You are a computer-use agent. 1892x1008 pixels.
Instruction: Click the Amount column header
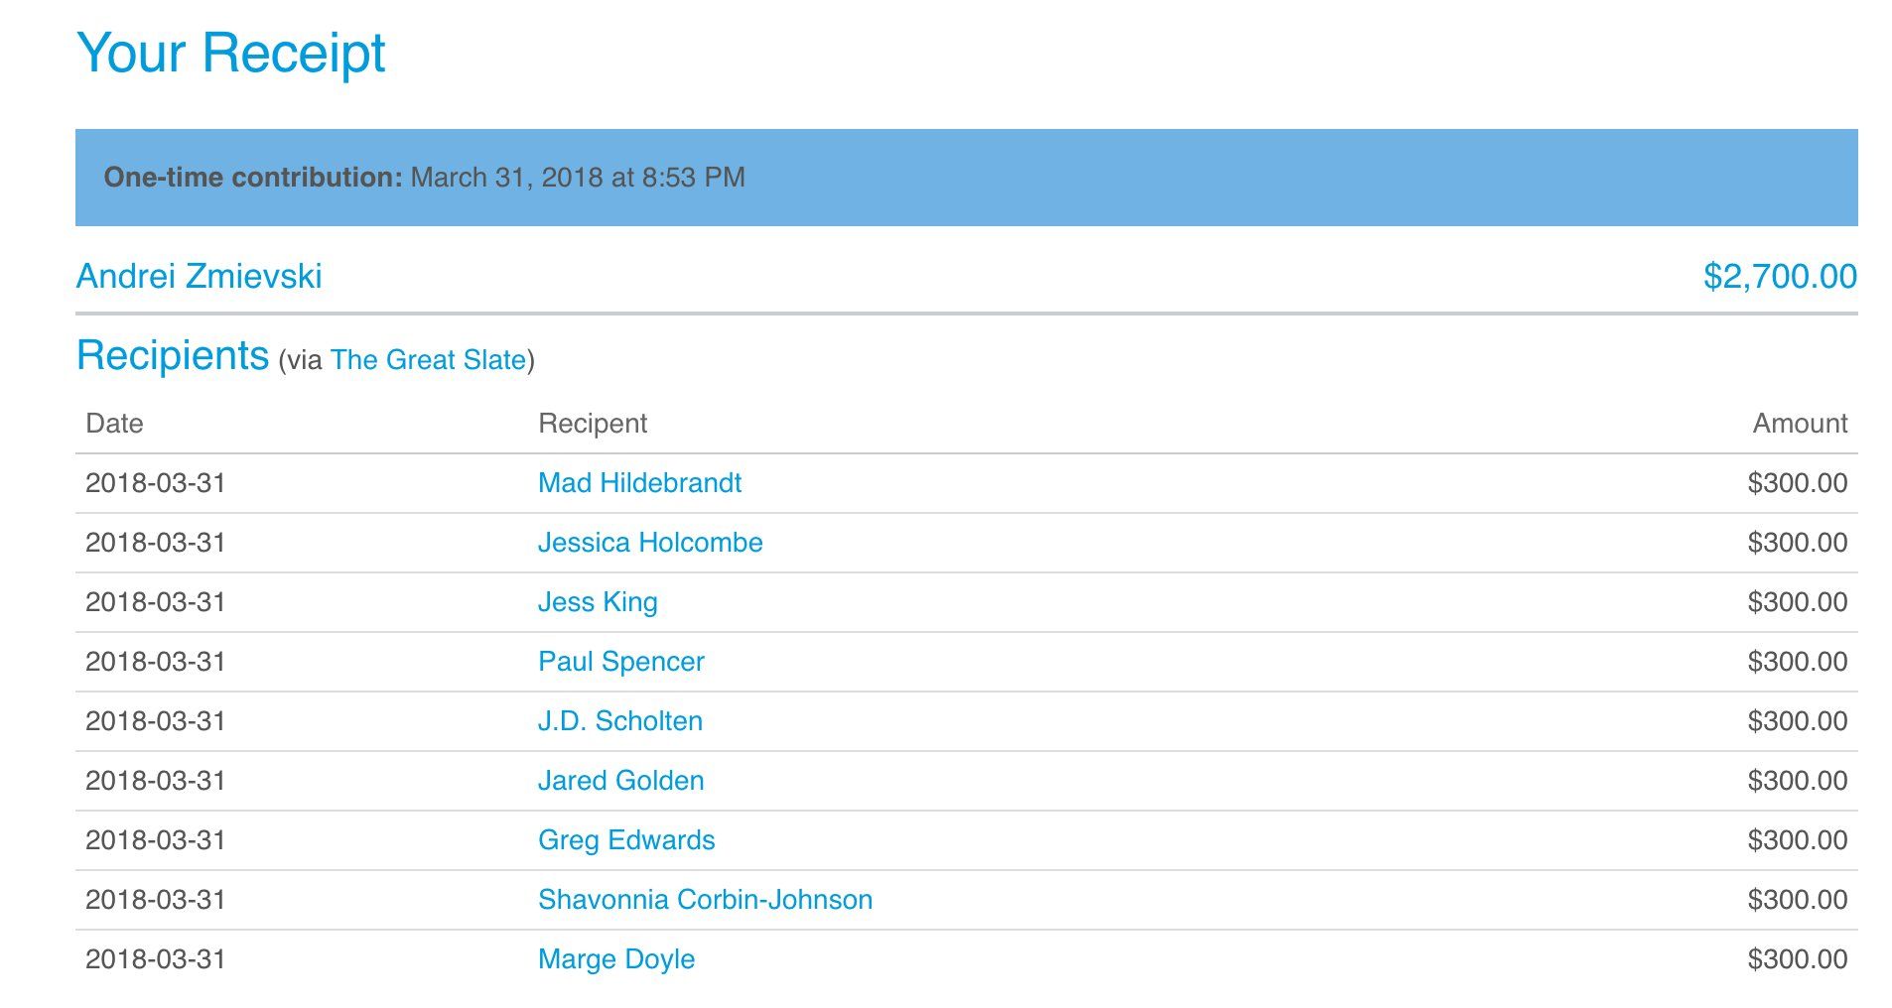click(1799, 424)
